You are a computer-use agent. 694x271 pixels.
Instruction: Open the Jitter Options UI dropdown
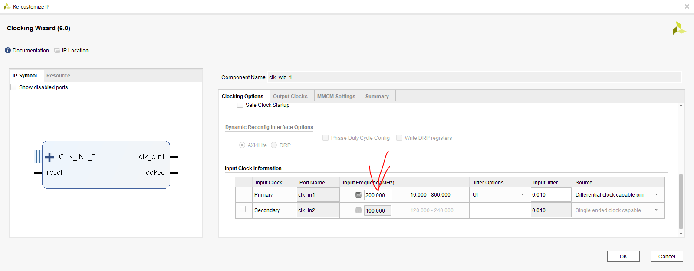(x=522, y=195)
